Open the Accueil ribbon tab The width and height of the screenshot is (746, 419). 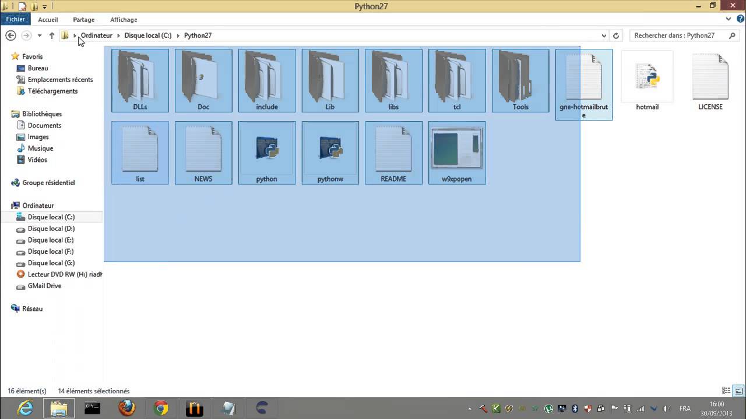(48, 20)
